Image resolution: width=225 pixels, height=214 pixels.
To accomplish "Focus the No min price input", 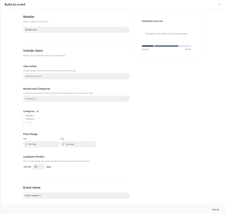I will click(42, 144).
